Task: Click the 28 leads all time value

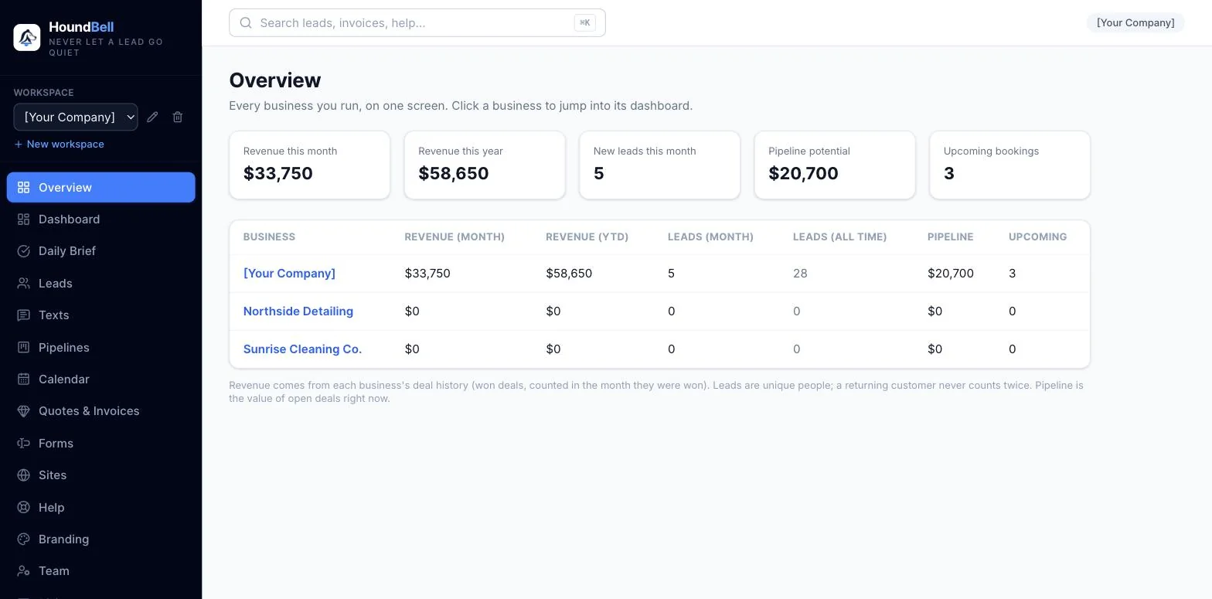Action: pyautogui.click(x=800, y=273)
